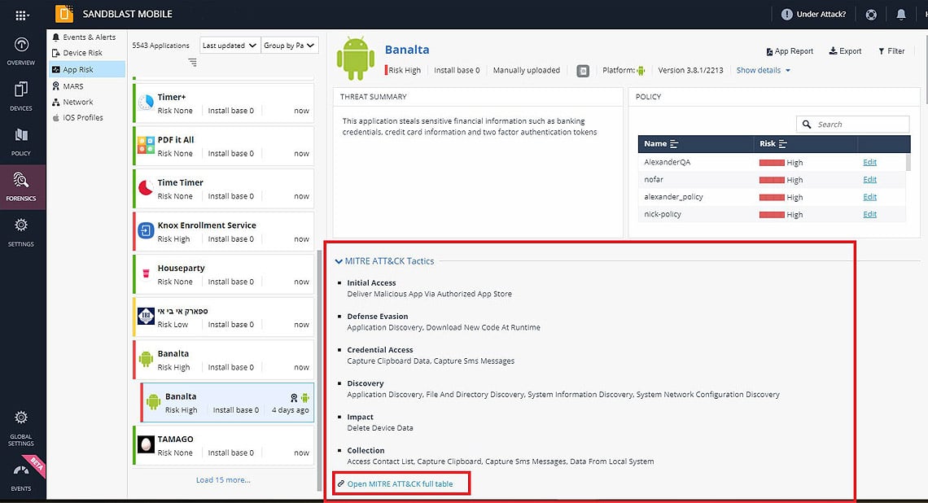Image resolution: width=928 pixels, height=503 pixels.
Task: Click the Knox Enrollment Service app icon
Action: (x=146, y=230)
